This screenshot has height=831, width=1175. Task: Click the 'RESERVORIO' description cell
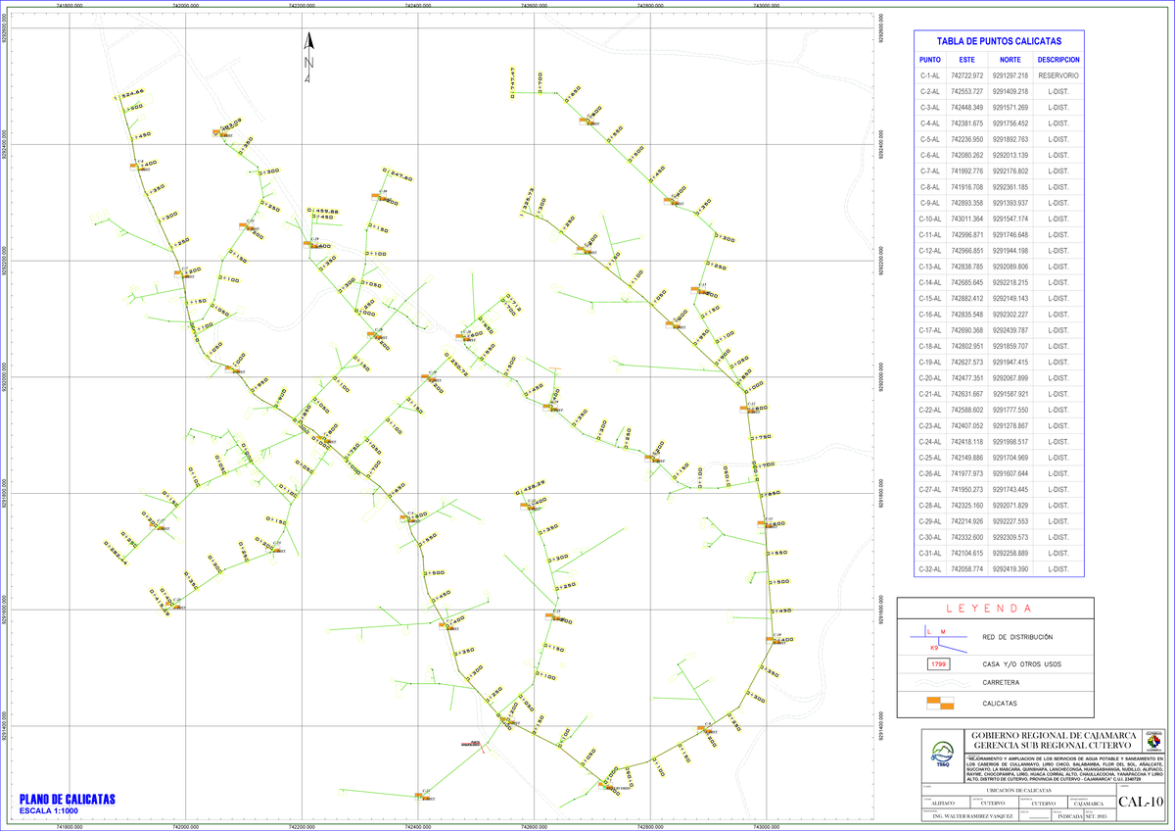(1058, 74)
